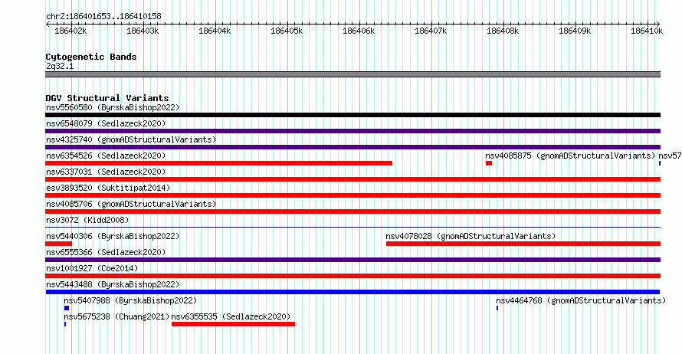Click the 186409k ruler position

point(575,31)
